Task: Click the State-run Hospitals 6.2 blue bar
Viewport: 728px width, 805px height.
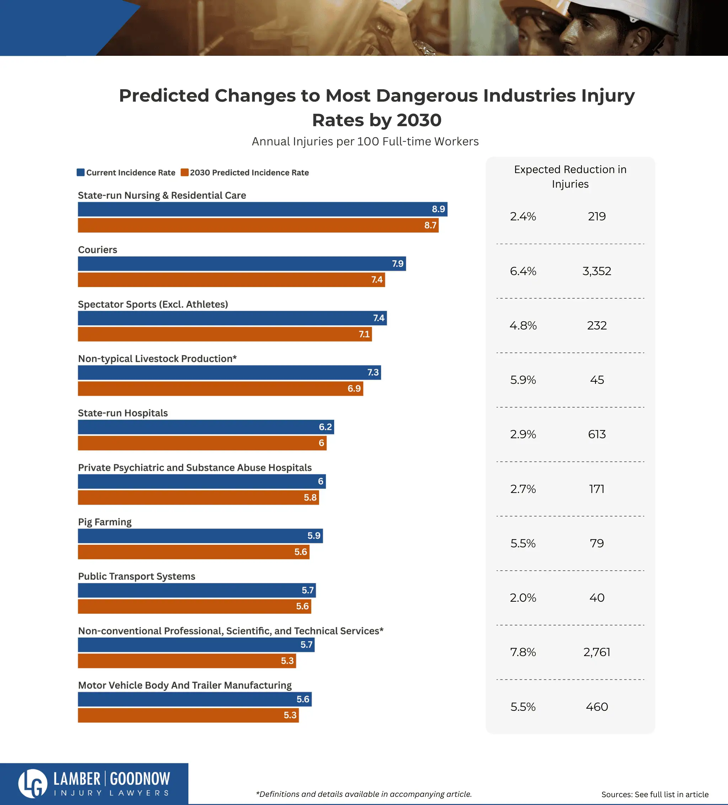Action: coord(206,427)
